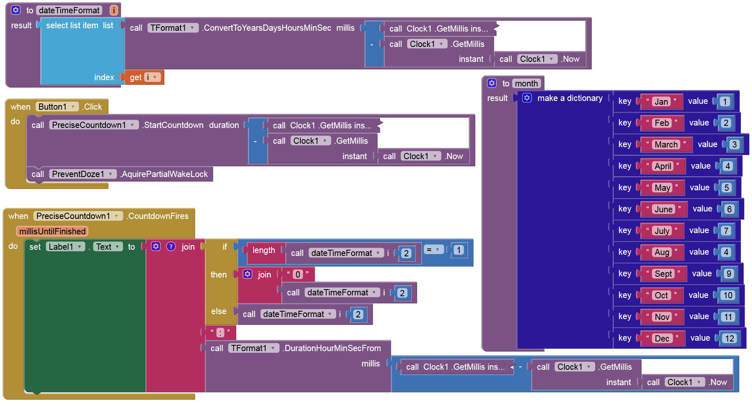Click the orange i parameter on dateTimeFormat

114,10
